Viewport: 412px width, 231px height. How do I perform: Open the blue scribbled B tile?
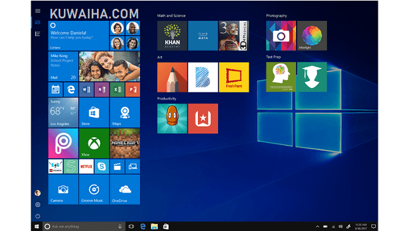point(203,77)
